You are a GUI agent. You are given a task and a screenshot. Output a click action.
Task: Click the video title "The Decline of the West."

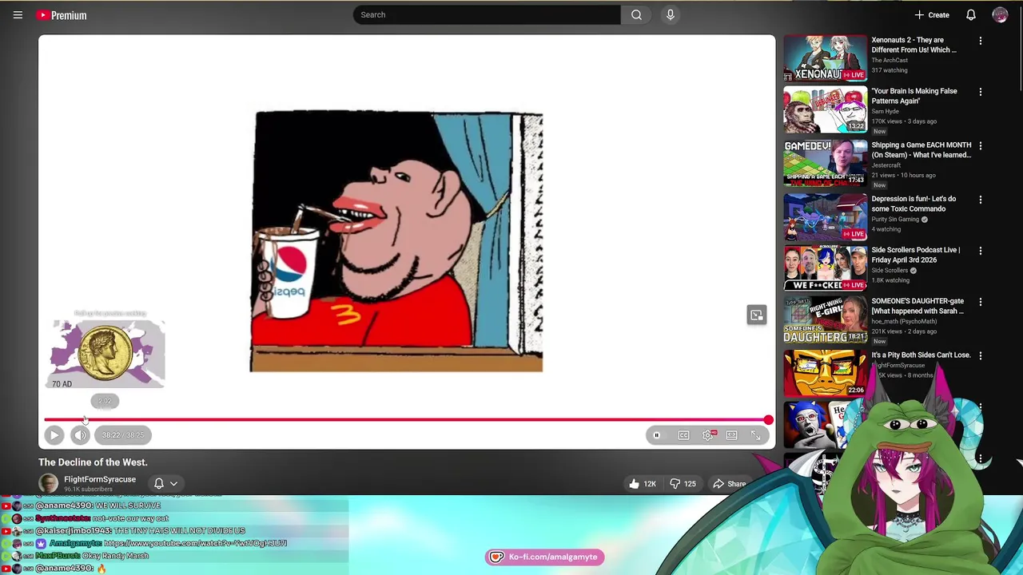tap(93, 462)
